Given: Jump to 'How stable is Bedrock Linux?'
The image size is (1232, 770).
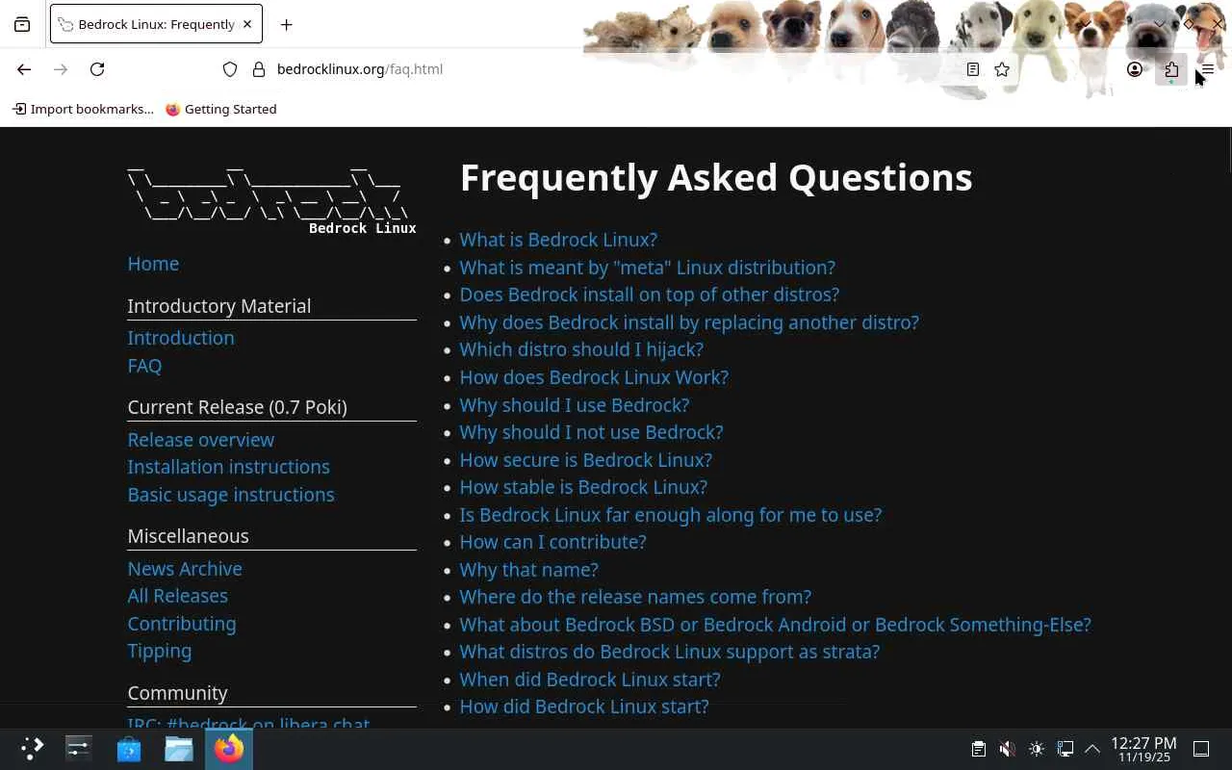Looking at the screenshot, I should [x=583, y=487].
